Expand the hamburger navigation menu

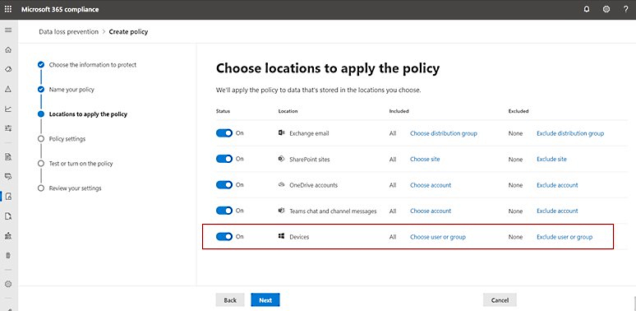pos(8,30)
